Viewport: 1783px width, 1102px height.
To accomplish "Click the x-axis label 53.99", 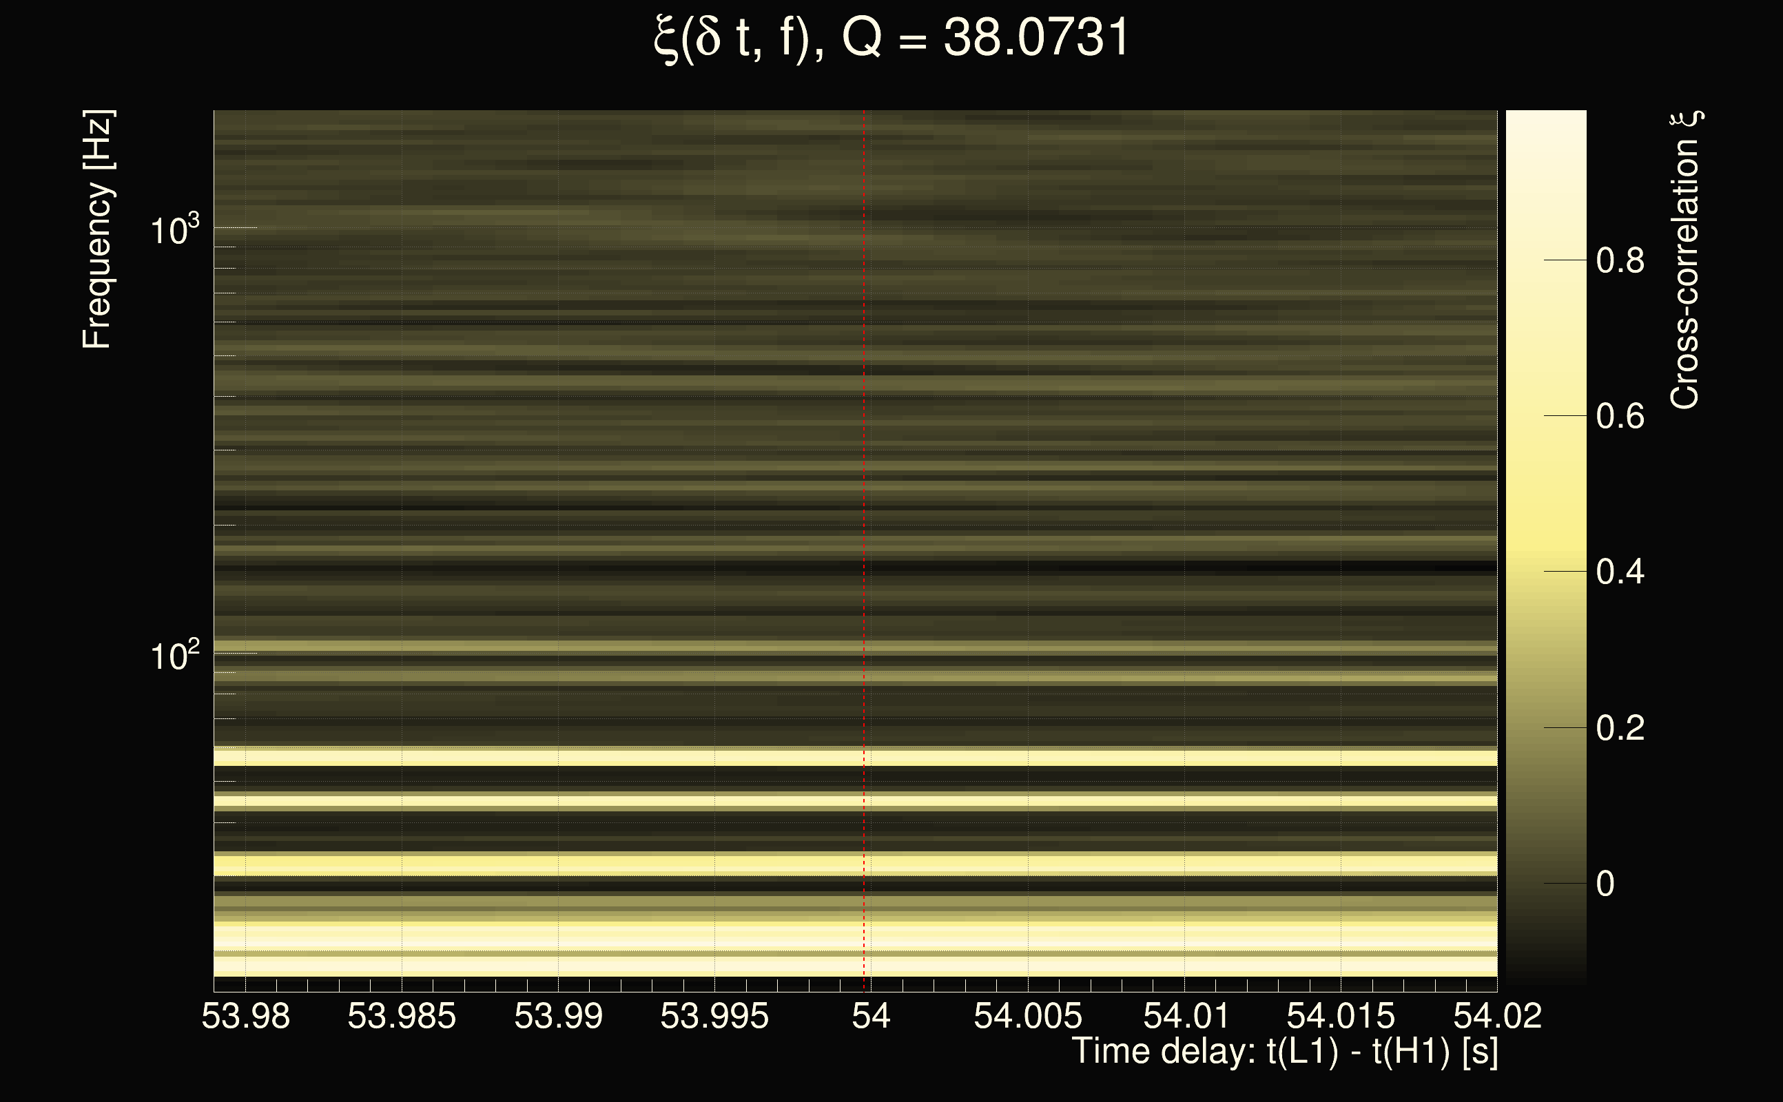I will (x=558, y=1016).
